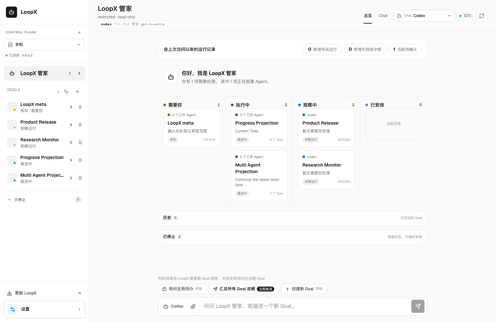Click the 汇总所有 Goal 进展 suggestion button
The width and height of the screenshot is (496, 322).
click(244, 289)
